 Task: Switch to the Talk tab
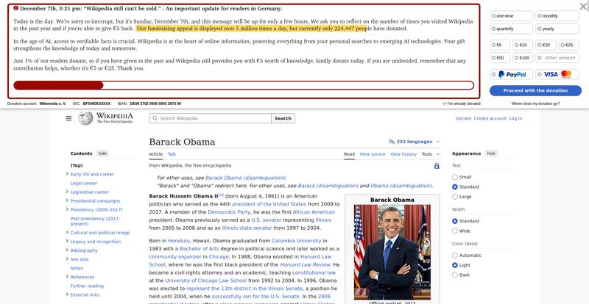[x=172, y=154]
